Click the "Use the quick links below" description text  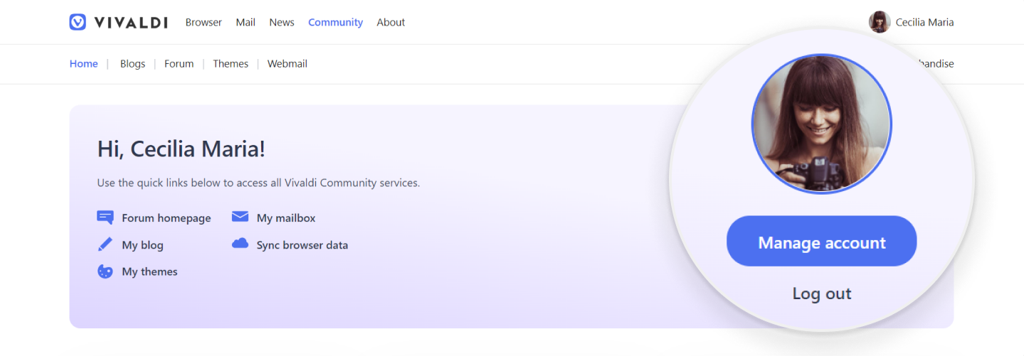click(x=258, y=183)
